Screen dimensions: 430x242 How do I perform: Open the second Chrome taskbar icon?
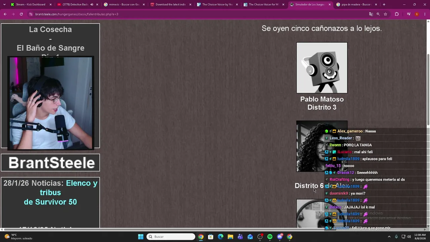(290, 237)
